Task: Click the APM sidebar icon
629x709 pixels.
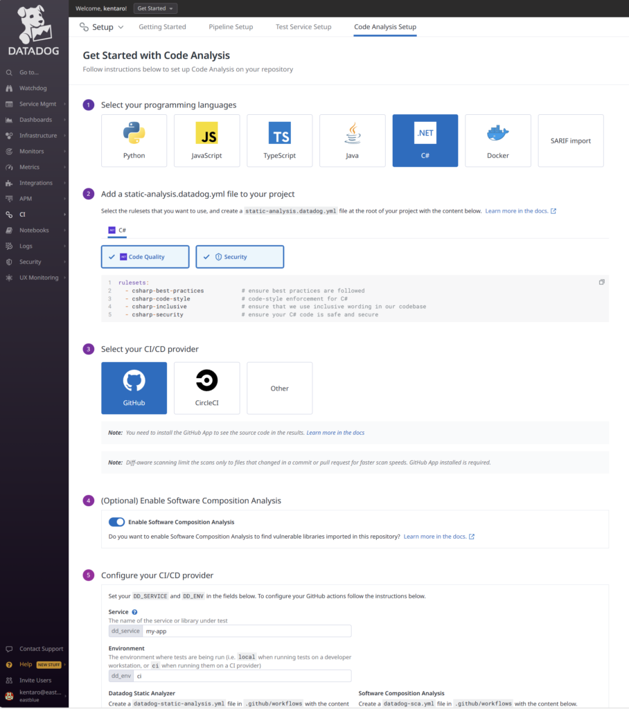Action: (x=9, y=199)
